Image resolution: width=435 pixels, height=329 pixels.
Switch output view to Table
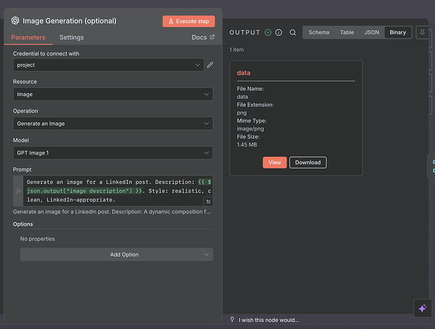tap(346, 32)
